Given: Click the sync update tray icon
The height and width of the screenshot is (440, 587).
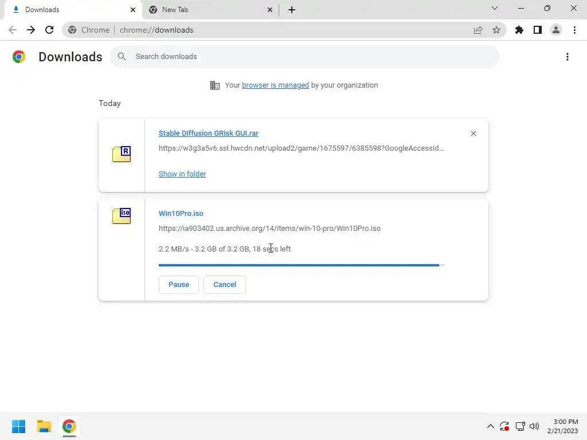Looking at the screenshot, I should [x=504, y=426].
